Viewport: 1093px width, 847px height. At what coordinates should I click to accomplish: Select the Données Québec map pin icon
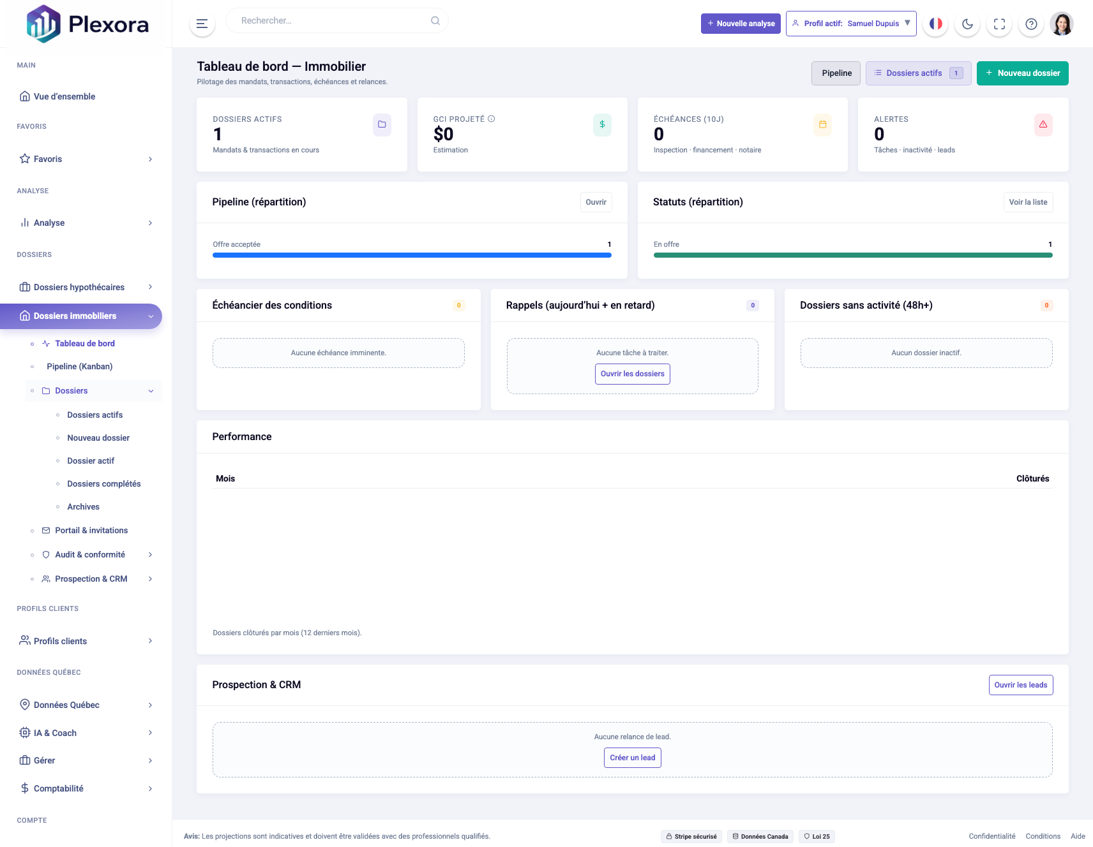pos(24,705)
